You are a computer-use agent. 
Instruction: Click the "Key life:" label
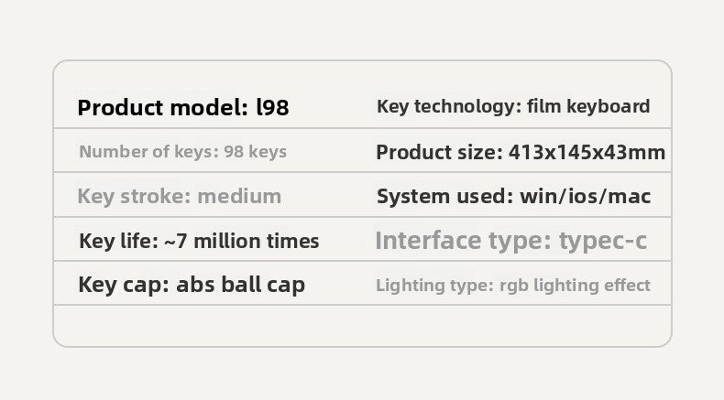117,242
